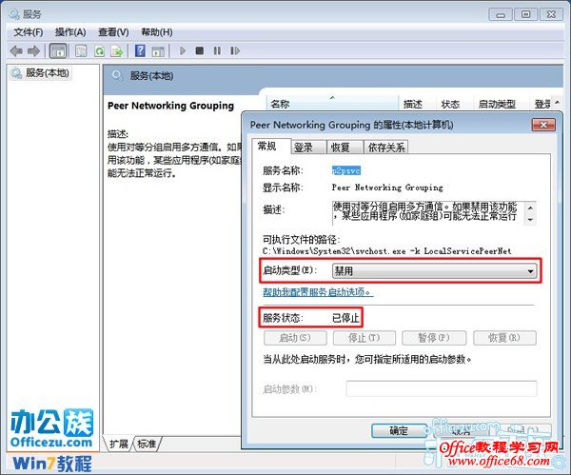This screenshot has height=475, width=571.
Task: Toggle the show/hide console tree icon
Action: coord(58,51)
